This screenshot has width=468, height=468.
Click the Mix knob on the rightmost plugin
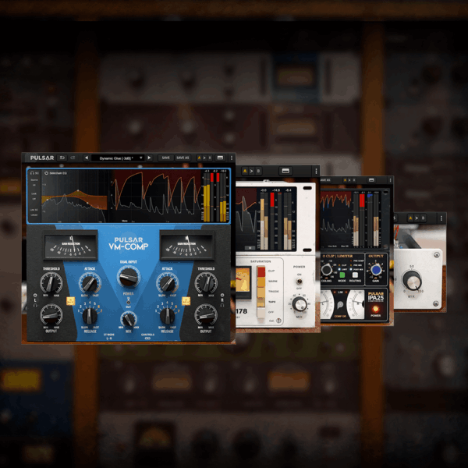412,280
